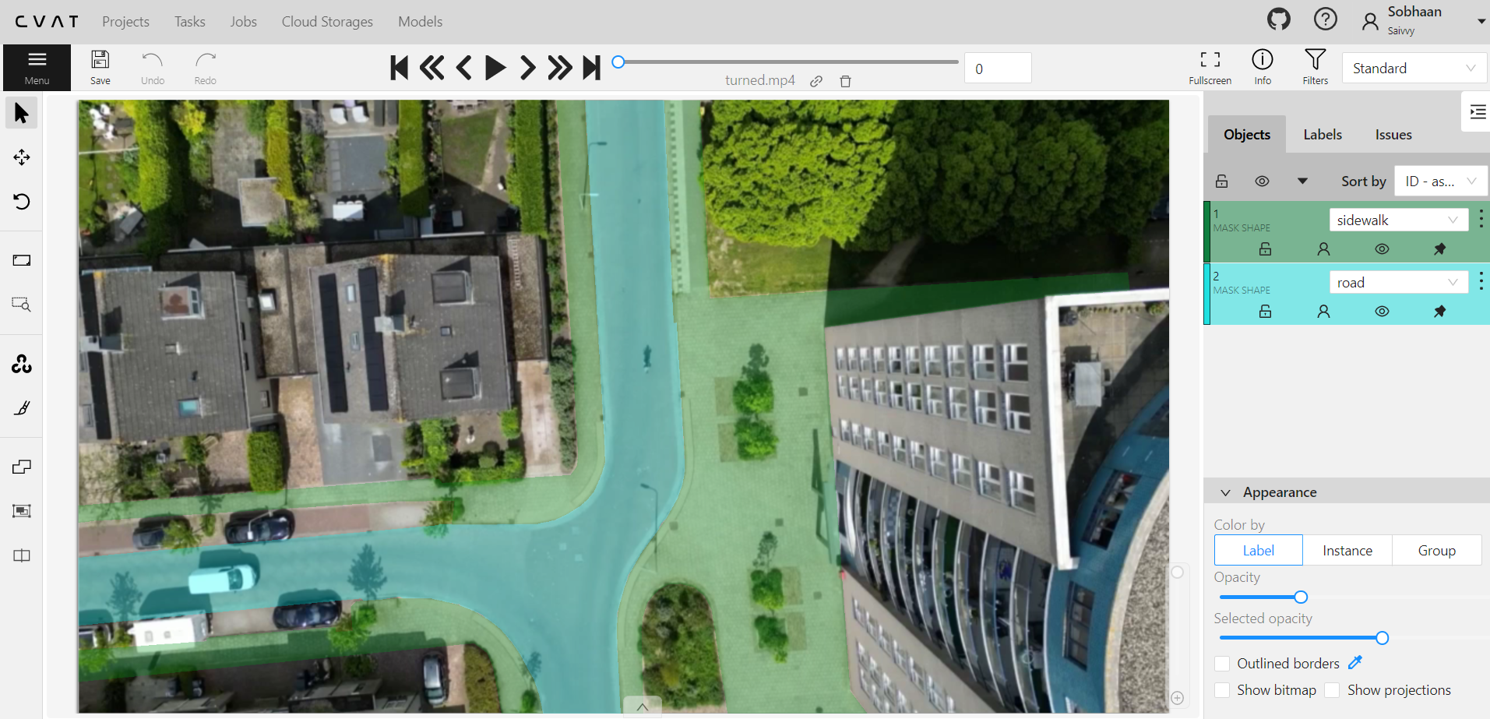Collapse the Appearance section

1226,492
